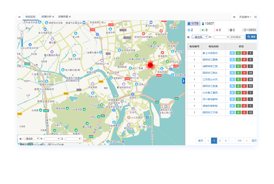Click the map zoom-in plus button
Viewport: 274px width, 184px height.
(22, 37)
